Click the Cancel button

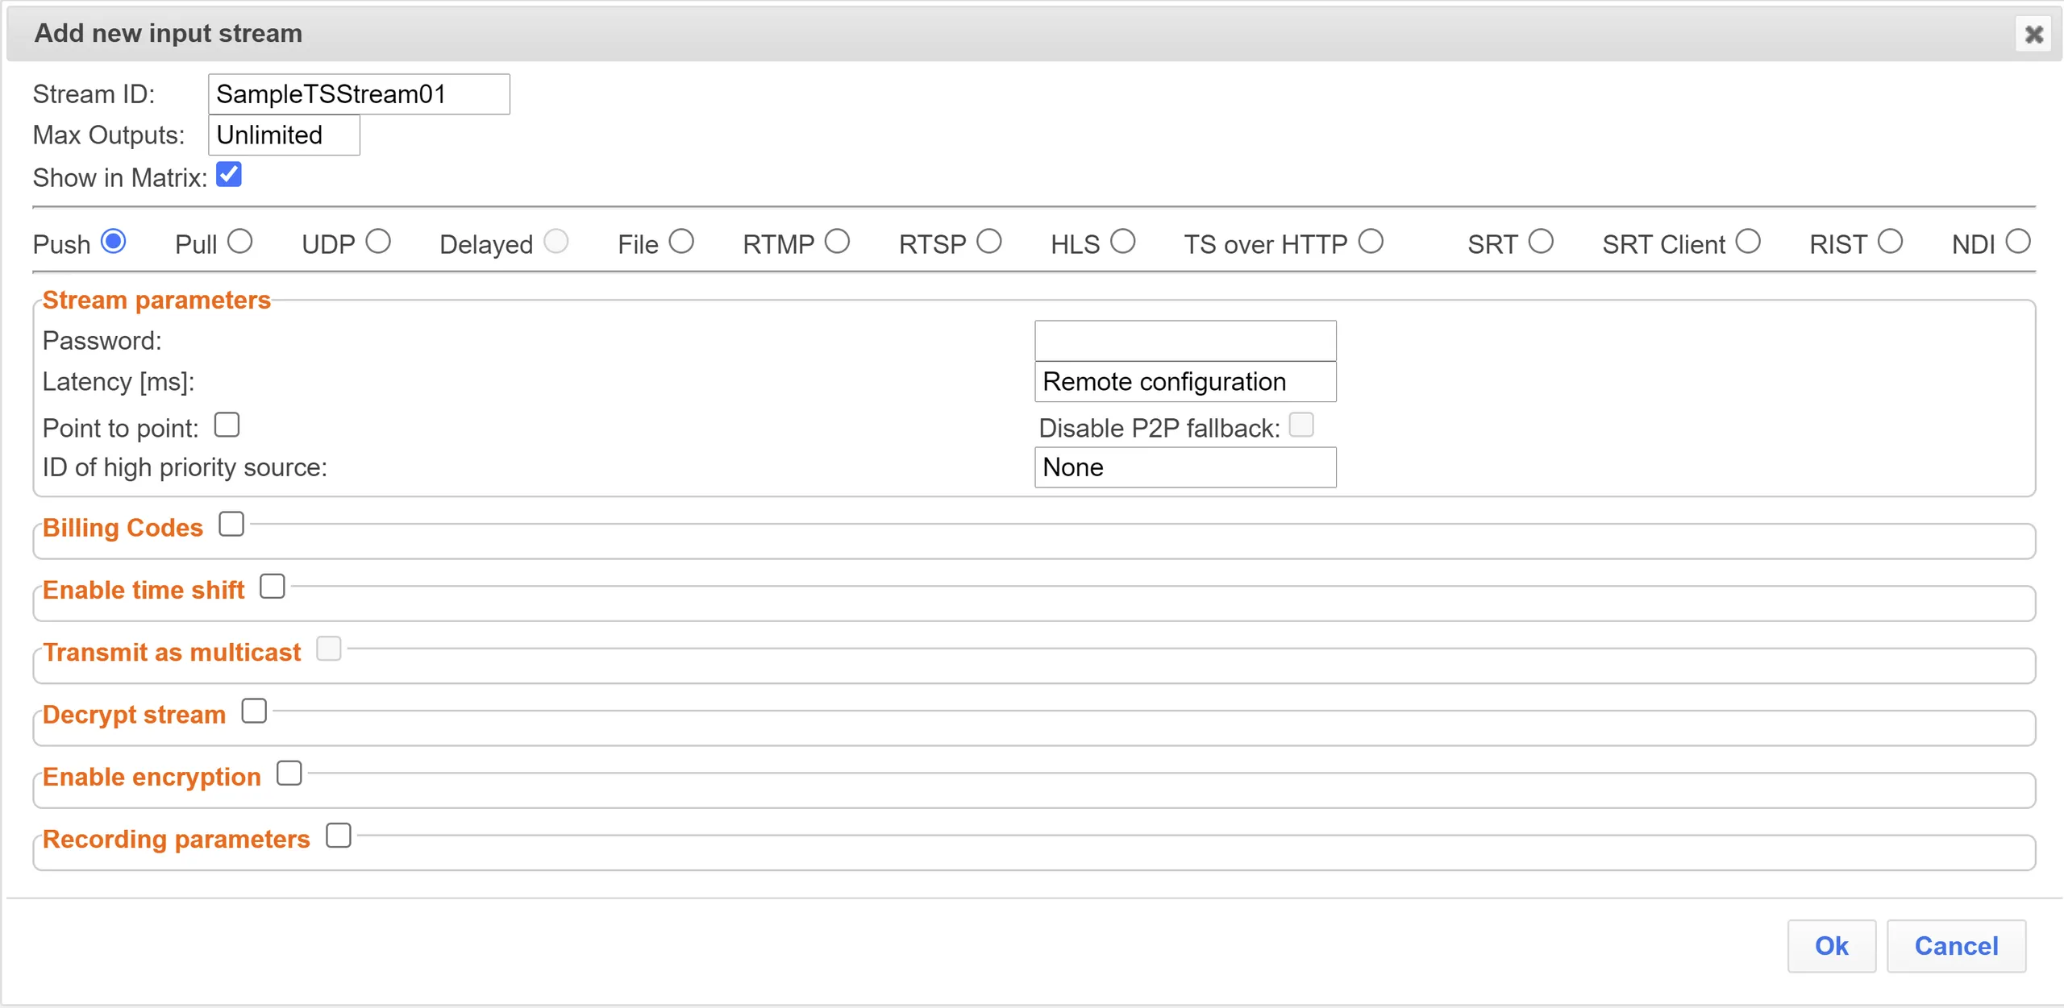point(1956,946)
